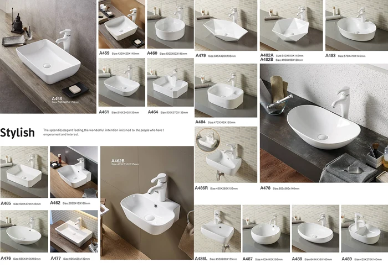Select the A460 round basin image
The width and height of the screenshot is (388, 273).
(x=171, y=24)
